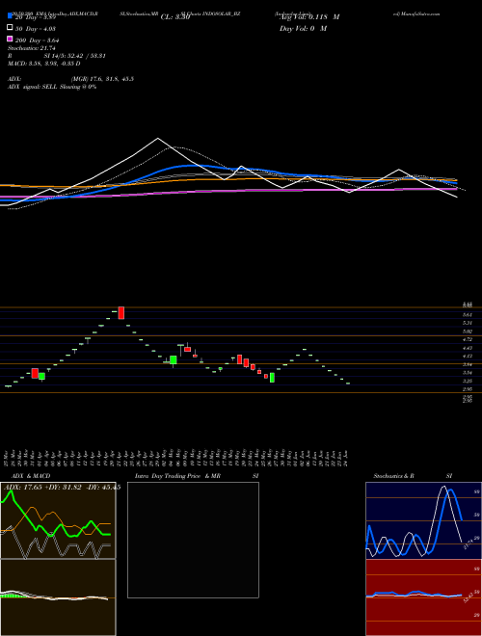Click the tall red candlestick at the price peak
The width and height of the screenshot is (482, 636).
click(120, 313)
